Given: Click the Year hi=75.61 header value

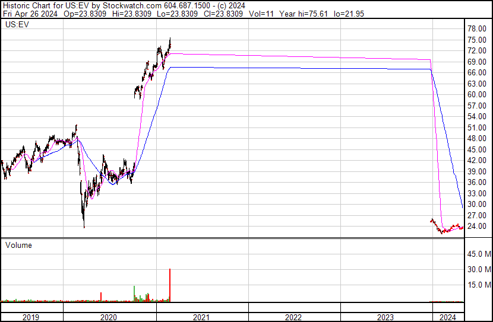Looking at the screenshot, I should (x=304, y=14).
